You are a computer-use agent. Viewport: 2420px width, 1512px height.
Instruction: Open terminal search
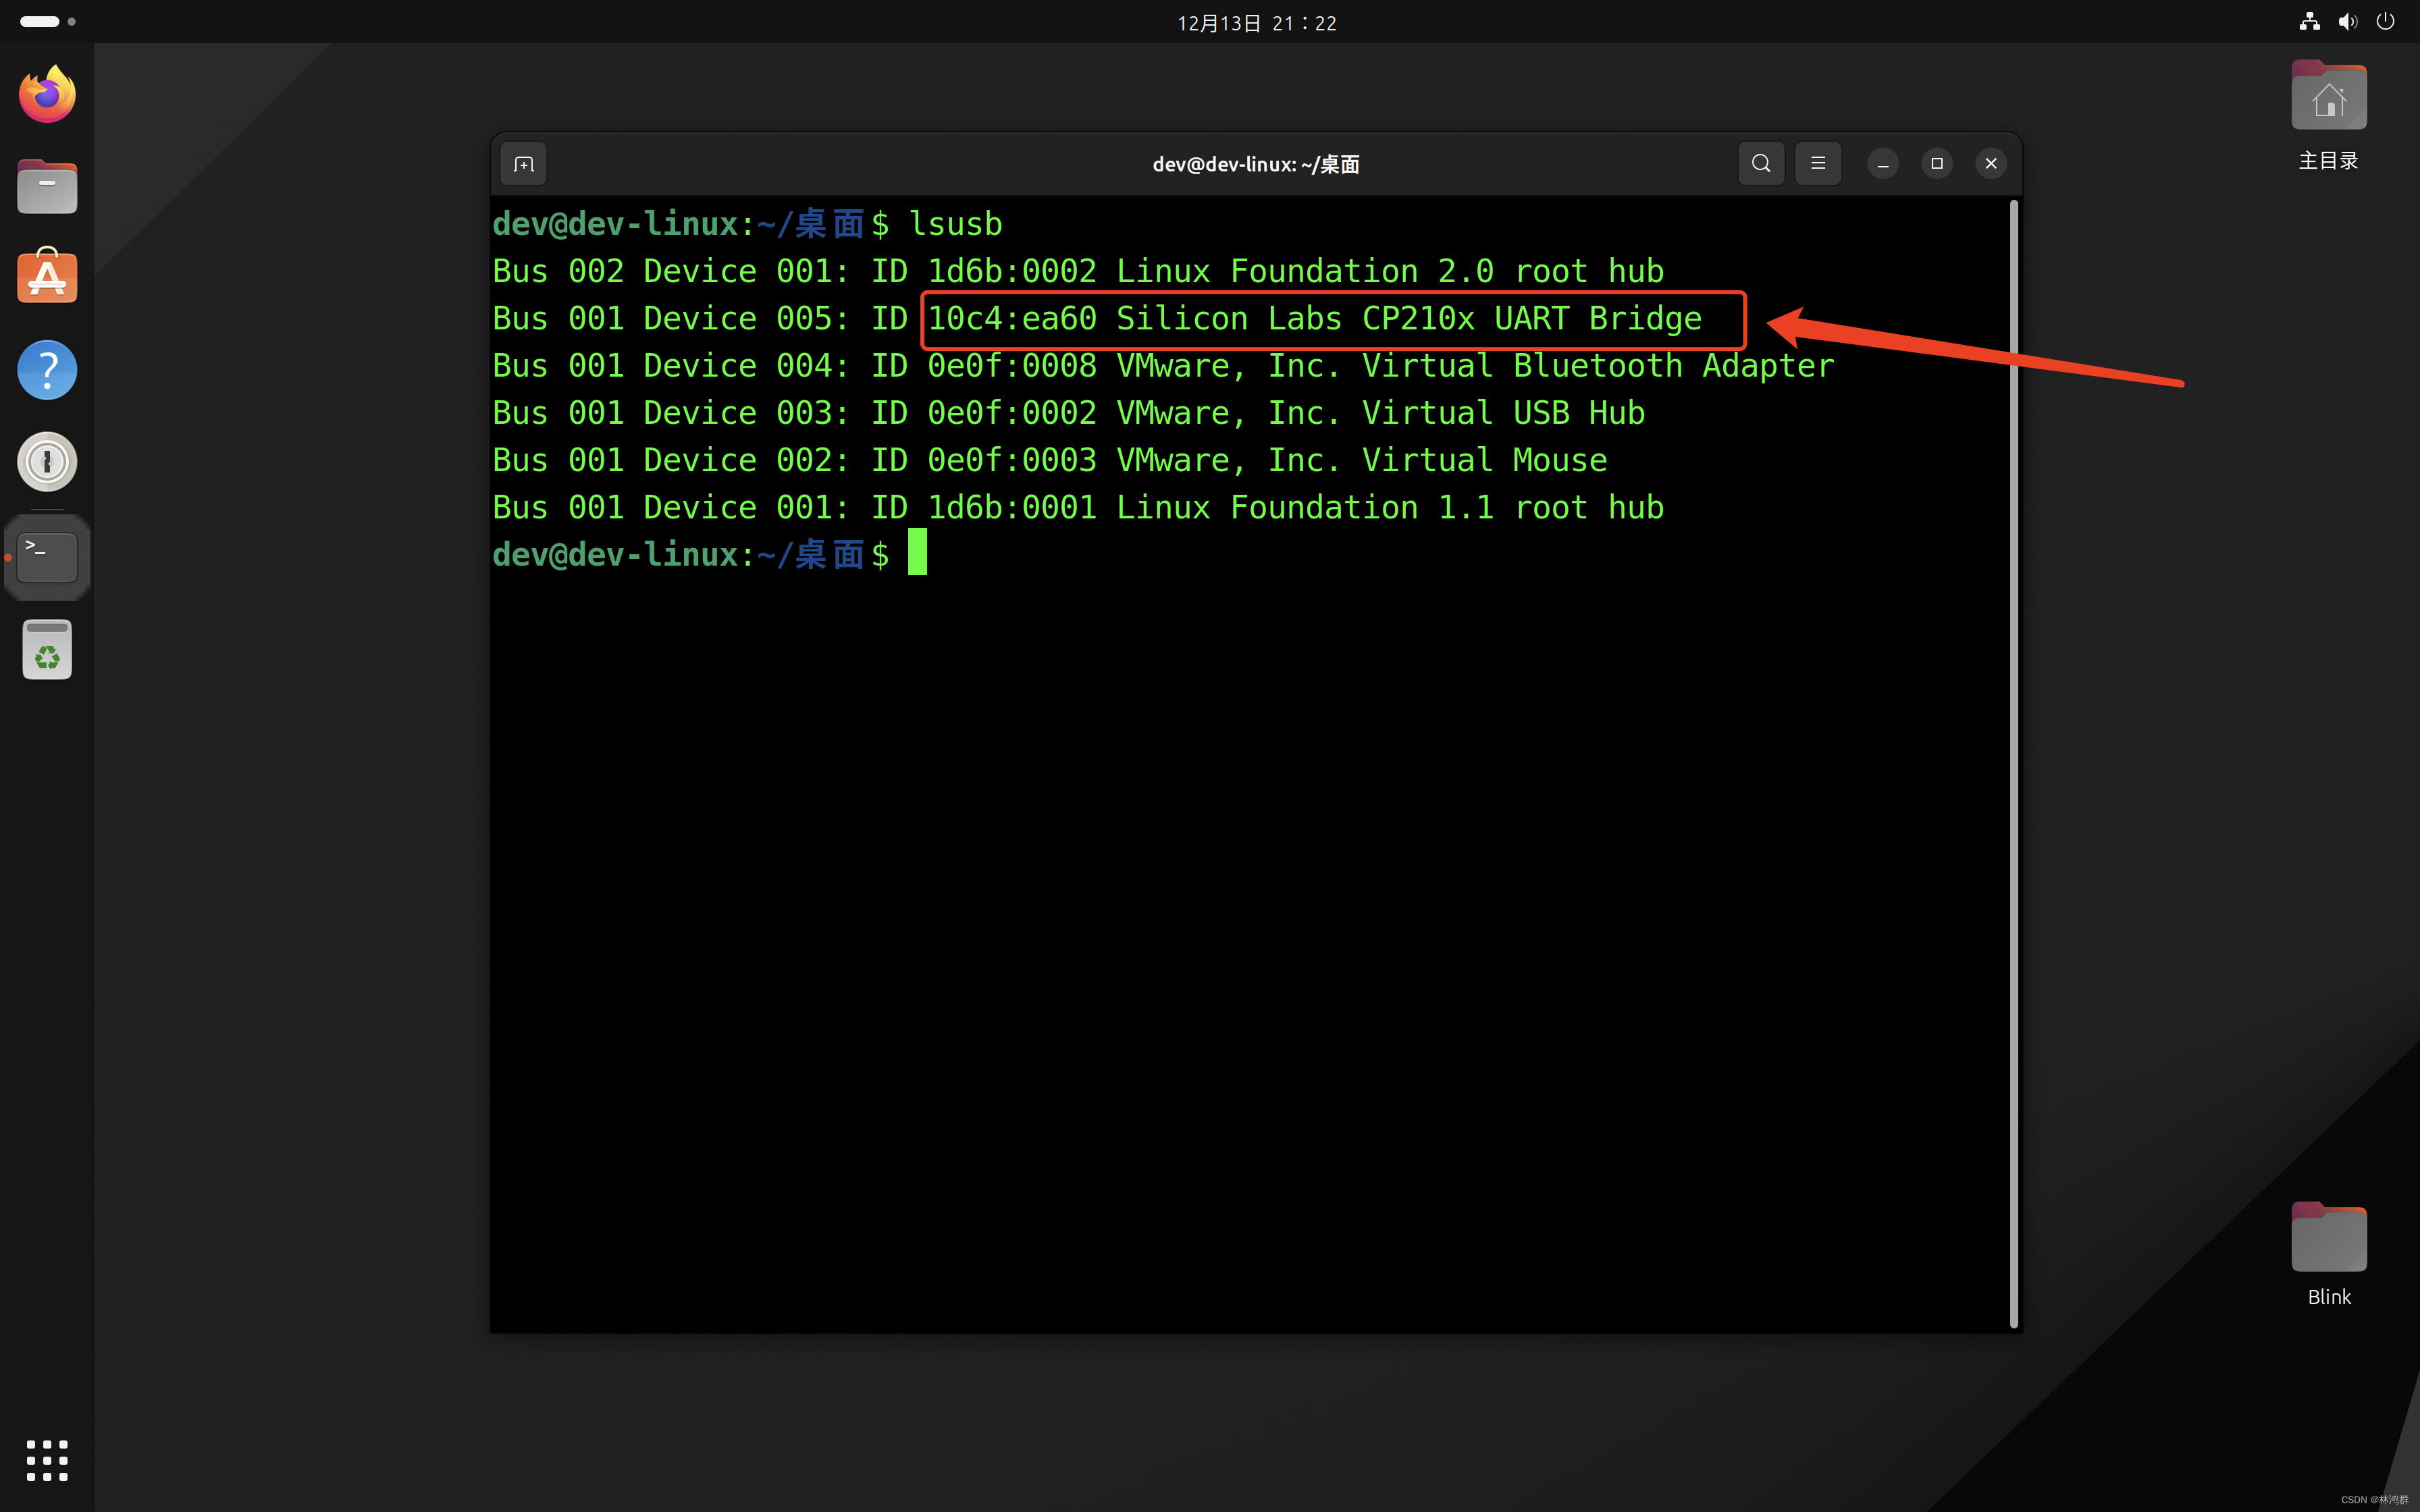pos(1761,164)
